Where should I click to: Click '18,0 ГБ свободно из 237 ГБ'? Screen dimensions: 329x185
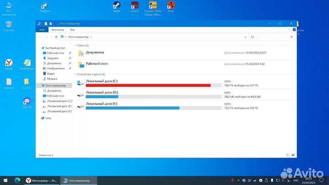241,85
